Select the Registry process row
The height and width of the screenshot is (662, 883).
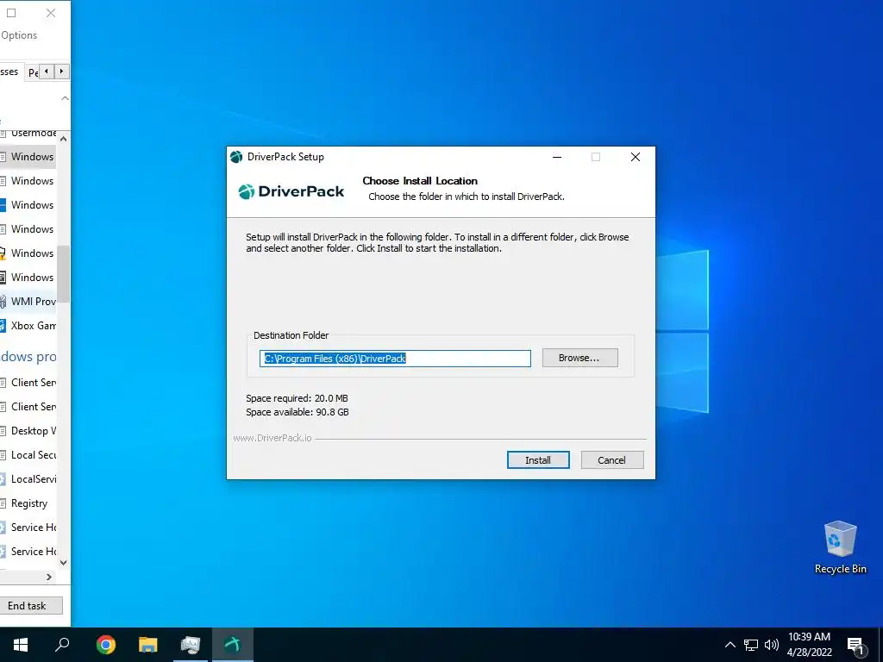[28, 503]
